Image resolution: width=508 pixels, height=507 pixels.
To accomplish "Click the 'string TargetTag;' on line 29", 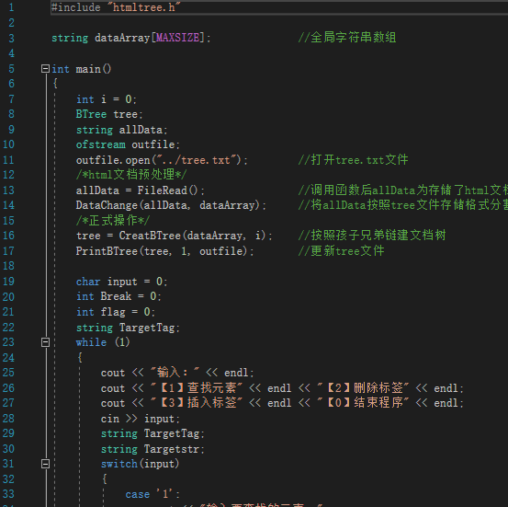I will [152, 433].
